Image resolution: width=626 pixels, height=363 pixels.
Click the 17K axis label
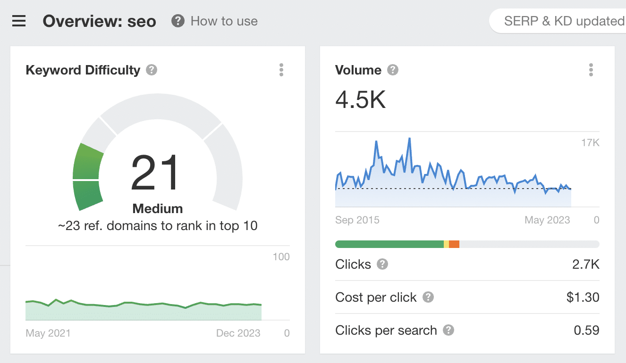[591, 143]
